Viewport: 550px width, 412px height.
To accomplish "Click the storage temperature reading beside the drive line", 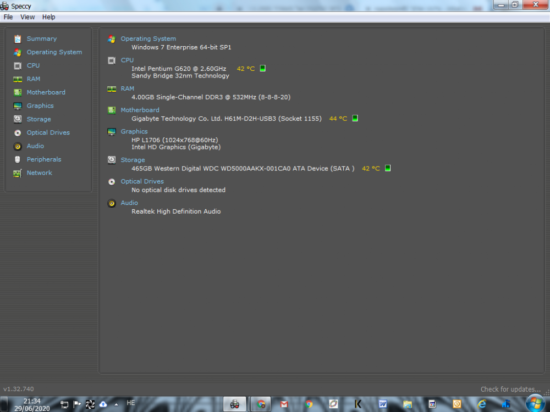I will tap(371, 169).
